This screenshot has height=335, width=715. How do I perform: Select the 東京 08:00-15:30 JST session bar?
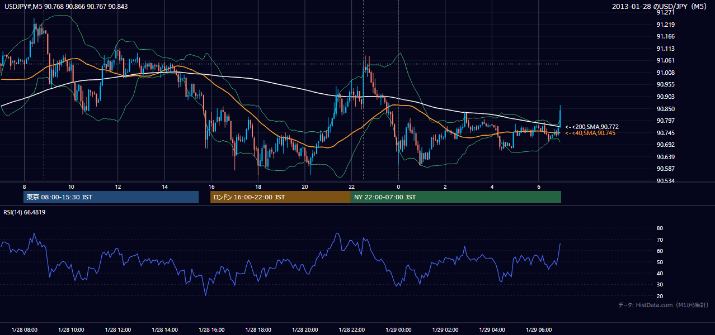111,197
